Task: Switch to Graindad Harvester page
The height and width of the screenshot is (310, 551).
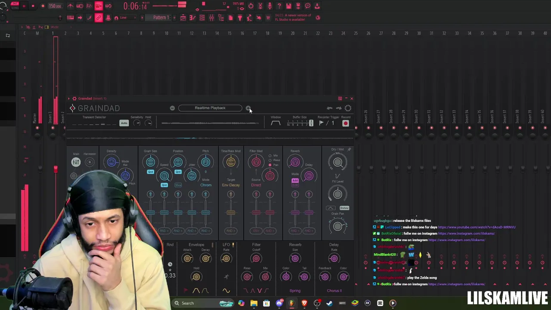Action: click(90, 162)
